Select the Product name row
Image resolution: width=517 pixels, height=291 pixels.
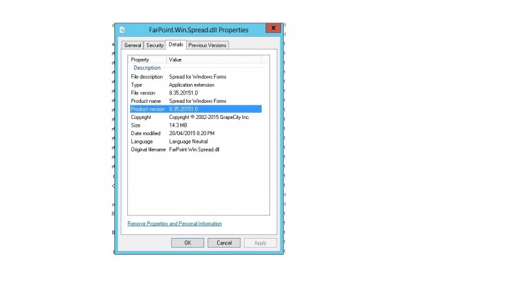[x=194, y=101]
